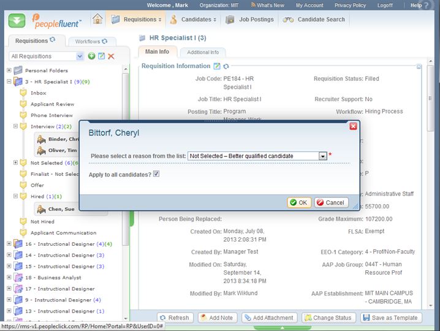
Task: Toggle Apply to all candidates checkbox
Action: pyautogui.click(x=156, y=174)
